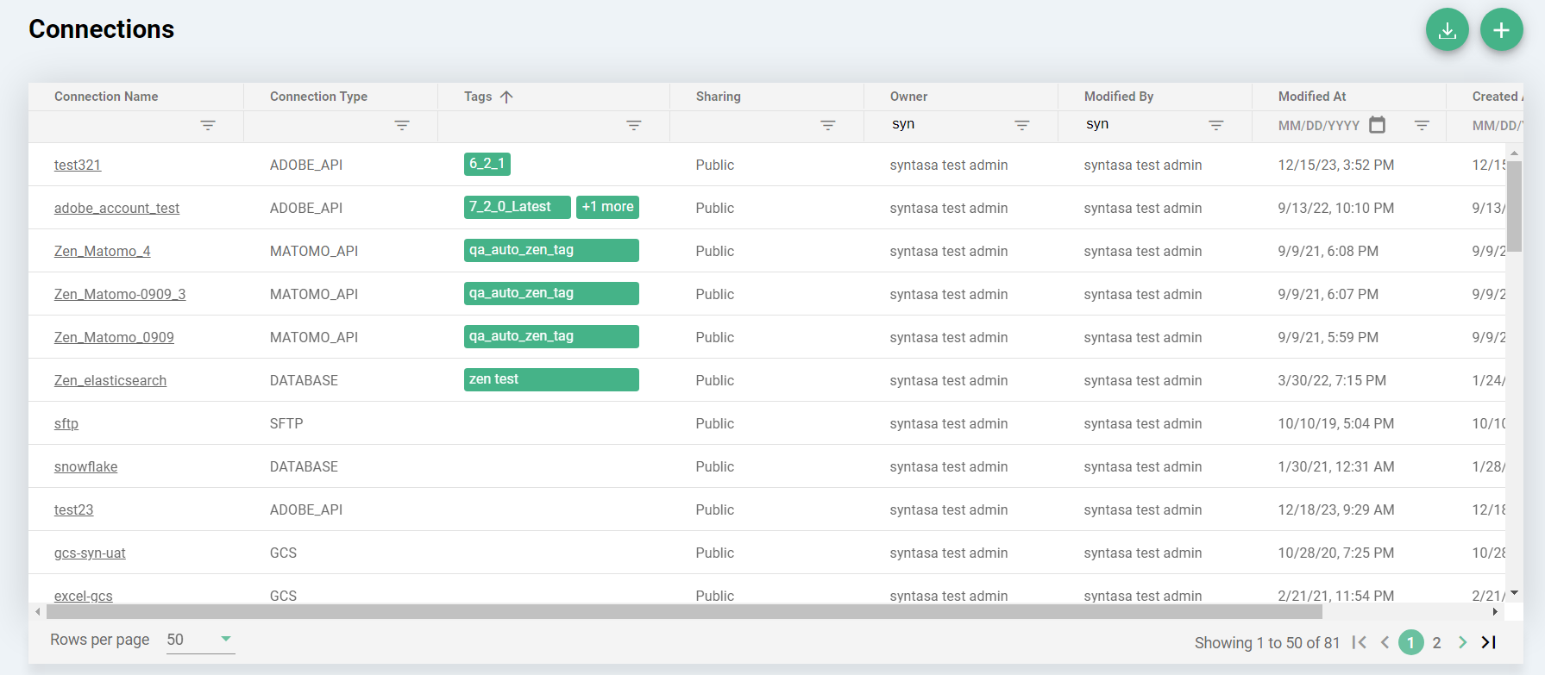Click the Modified By filter text field
This screenshot has width=1545, height=675.
(x=1139, y=124)
